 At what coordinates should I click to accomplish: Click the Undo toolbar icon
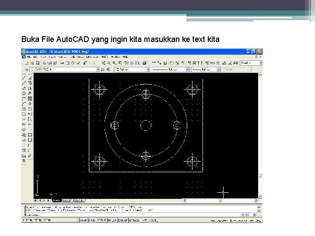click(85, 63)
